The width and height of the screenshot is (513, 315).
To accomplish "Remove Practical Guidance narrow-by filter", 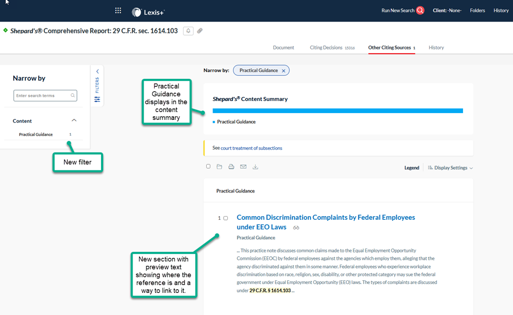I will coord(284,70).
